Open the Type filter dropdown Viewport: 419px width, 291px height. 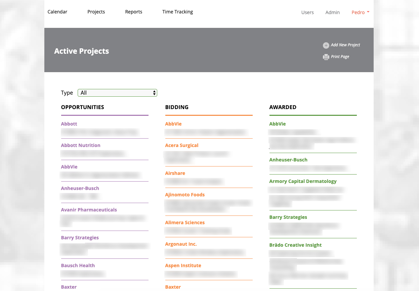[117, 93]
